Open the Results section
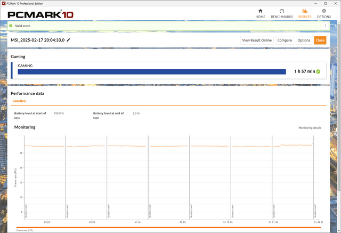 pos(305,13)
